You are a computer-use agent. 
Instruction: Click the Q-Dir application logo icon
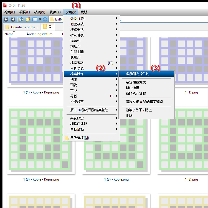pyautogui.click(x=5, y=5)
